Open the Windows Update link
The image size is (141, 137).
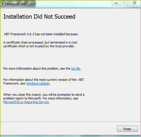point(38,83)
